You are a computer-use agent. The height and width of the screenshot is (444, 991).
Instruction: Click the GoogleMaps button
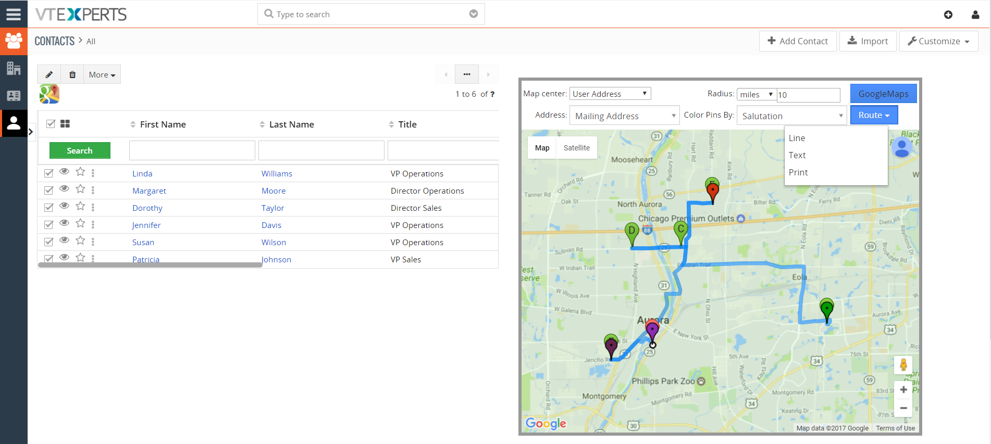pyautogui.click(x=884, y=94)
